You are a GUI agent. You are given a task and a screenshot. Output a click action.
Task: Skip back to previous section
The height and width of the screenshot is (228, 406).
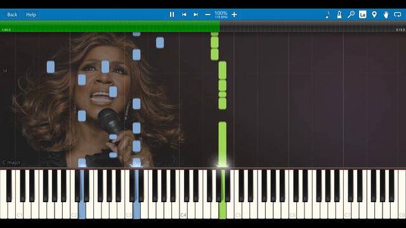(184, 15)
